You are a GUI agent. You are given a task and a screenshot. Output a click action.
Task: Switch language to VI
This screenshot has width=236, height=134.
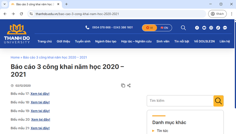pyautogui.click(x=150, y=28)
